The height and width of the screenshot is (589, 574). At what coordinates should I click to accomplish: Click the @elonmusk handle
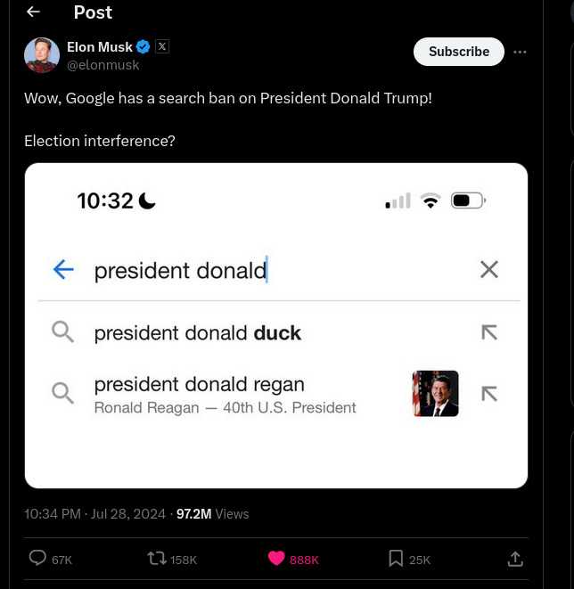pos(103,65)
